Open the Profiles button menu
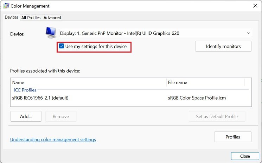The height and width of the screenshot is (163, 262). click(232, 137)
